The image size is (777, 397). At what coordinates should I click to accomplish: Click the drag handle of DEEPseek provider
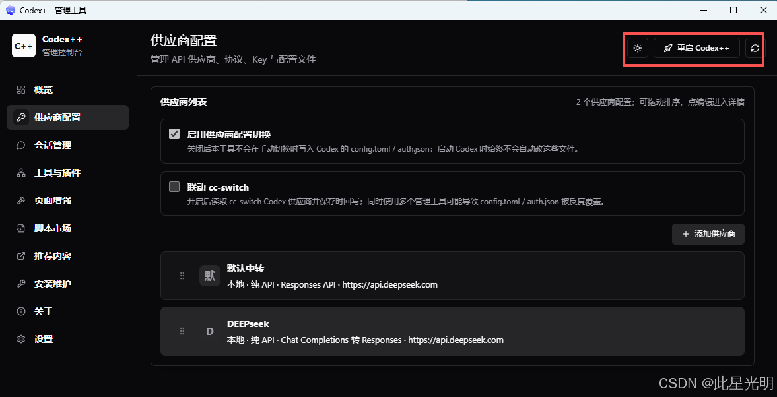[x=182, y=331]
